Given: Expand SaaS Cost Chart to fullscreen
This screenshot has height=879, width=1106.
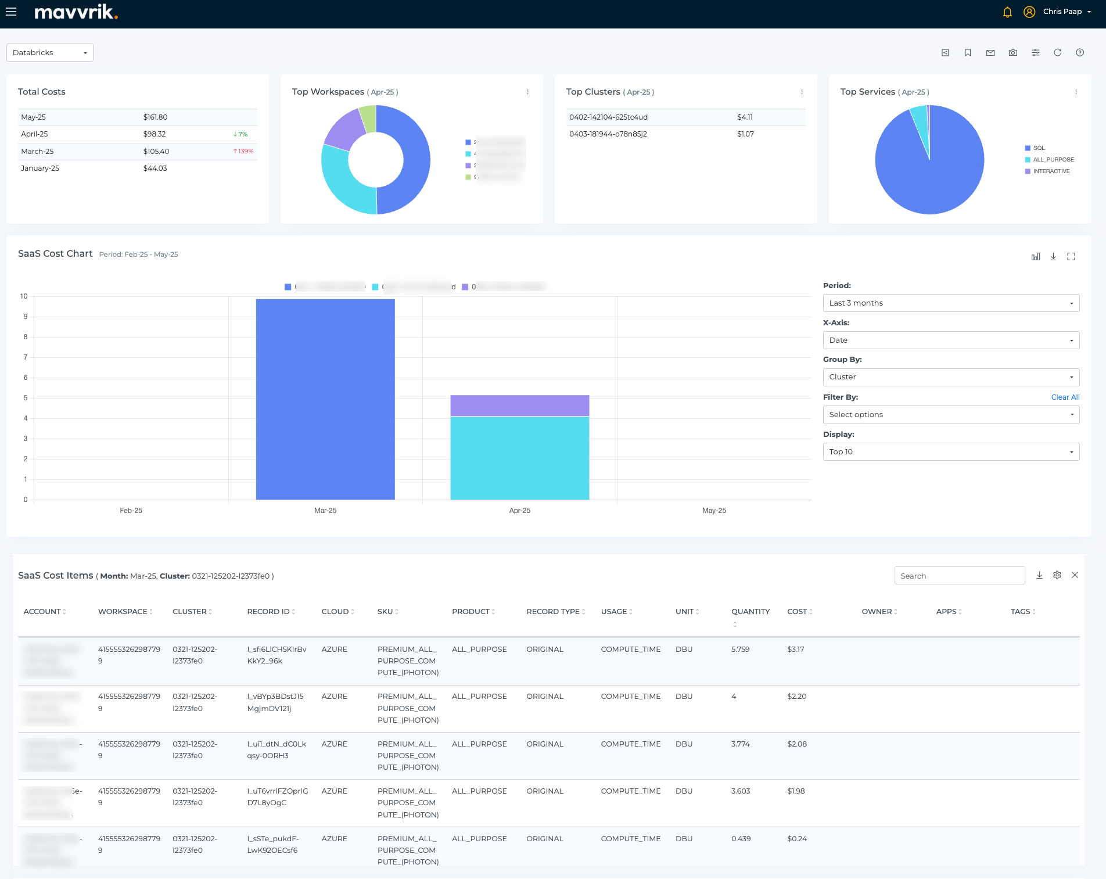Looking at the screenshot, I should pos(1071,257).
